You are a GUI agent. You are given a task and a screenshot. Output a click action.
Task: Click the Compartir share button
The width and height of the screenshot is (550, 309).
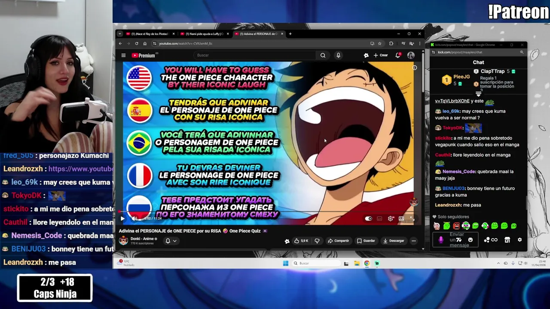point(338,241)
